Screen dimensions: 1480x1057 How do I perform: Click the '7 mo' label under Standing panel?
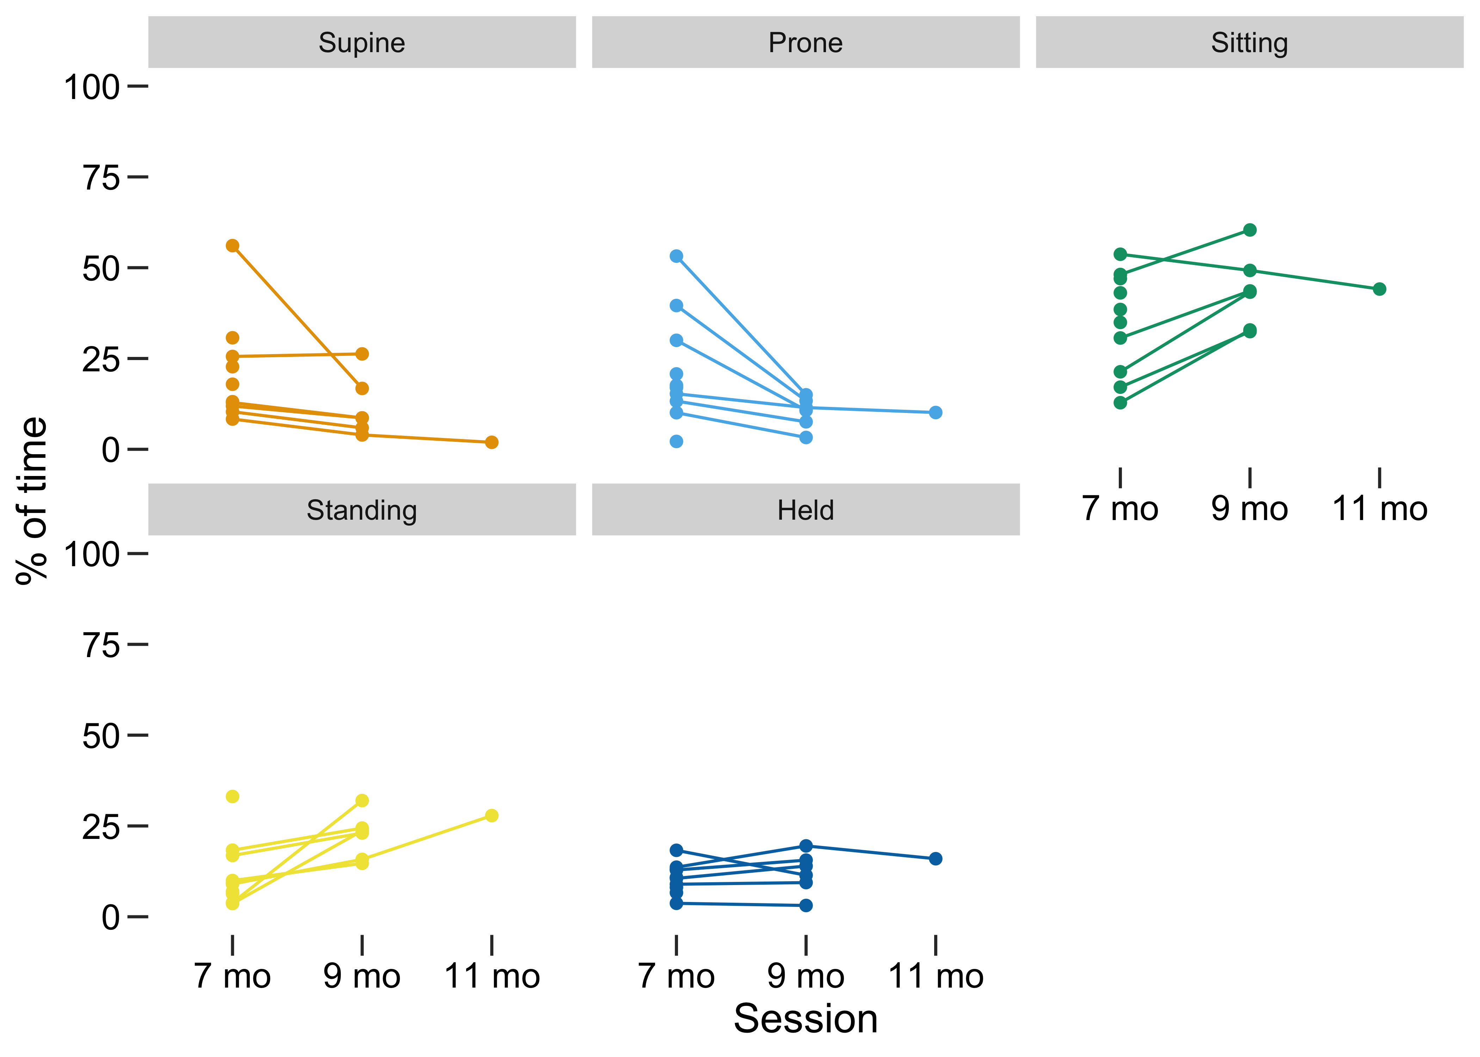(232, 976)
